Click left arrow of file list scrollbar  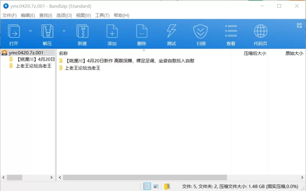60,178
